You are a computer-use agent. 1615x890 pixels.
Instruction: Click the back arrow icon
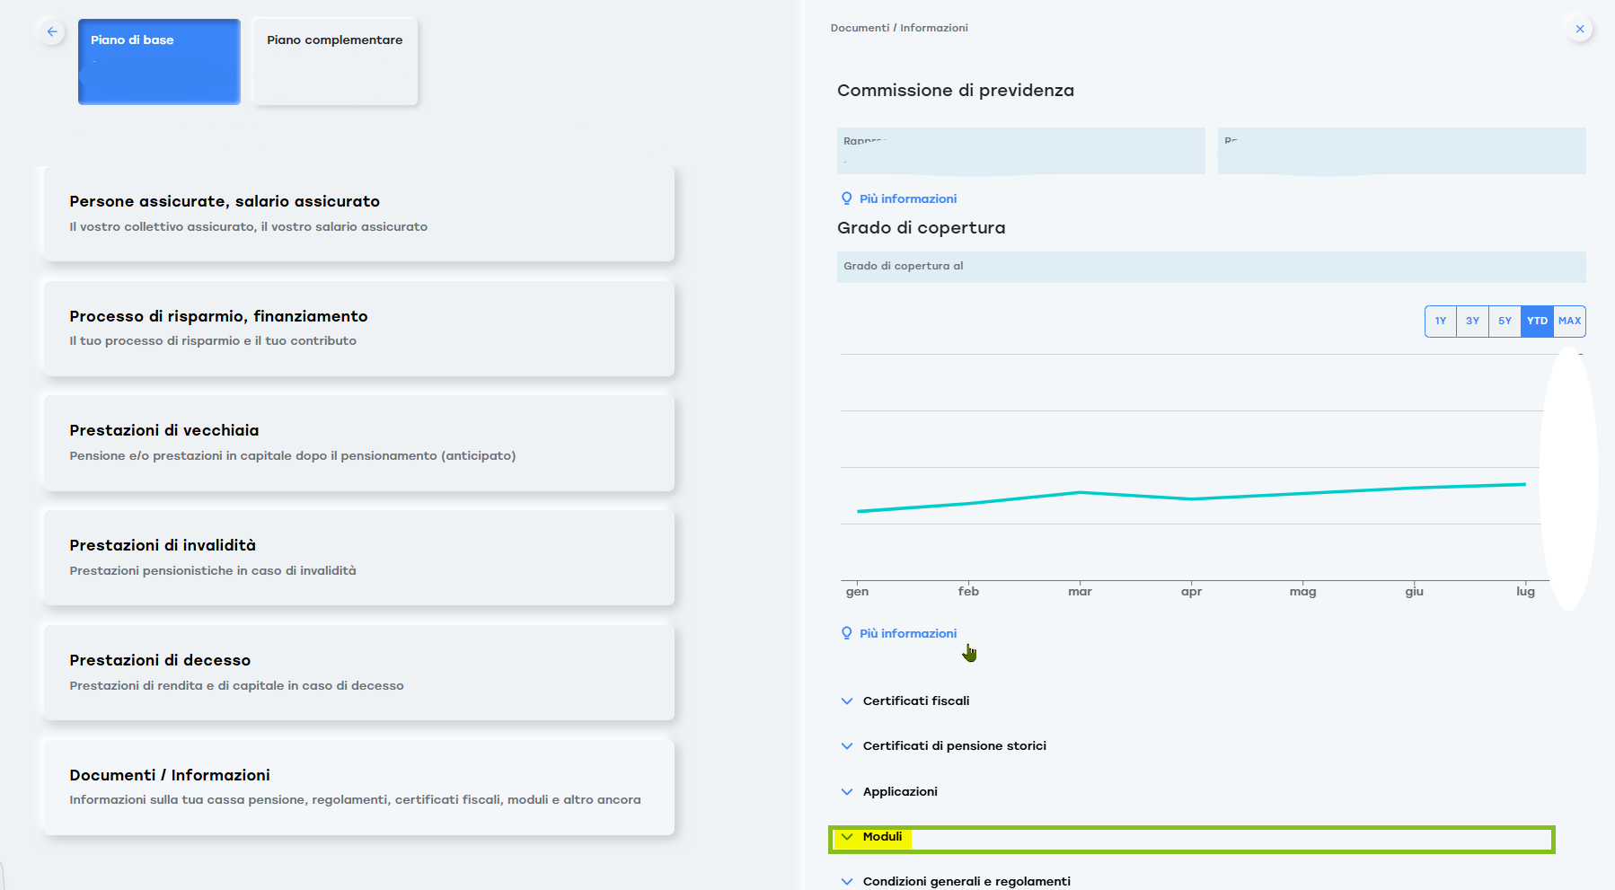tap(52, 31)
